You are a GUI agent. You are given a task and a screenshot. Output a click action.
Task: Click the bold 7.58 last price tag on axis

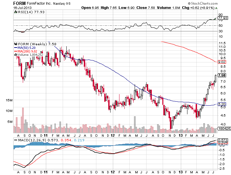pos(222,75)
